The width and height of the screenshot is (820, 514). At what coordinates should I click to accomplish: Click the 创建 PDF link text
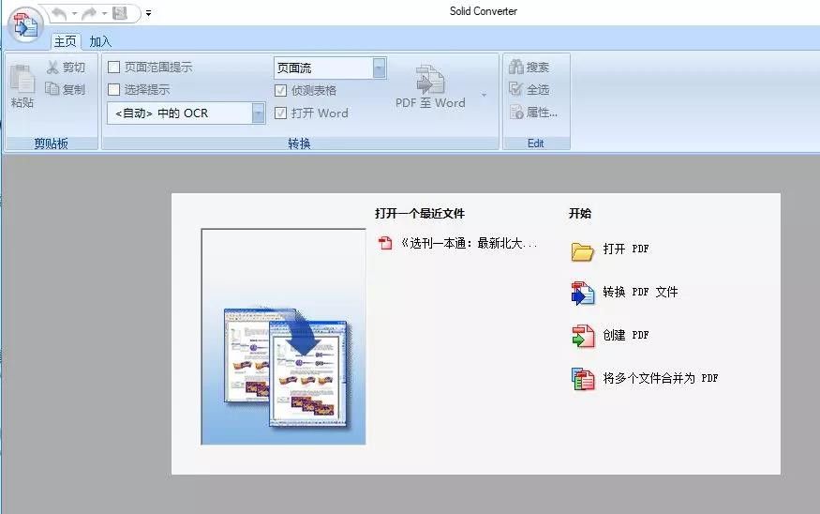[626, 335]
